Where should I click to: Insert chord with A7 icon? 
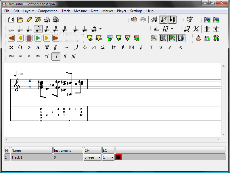click(x=166, y=29)
